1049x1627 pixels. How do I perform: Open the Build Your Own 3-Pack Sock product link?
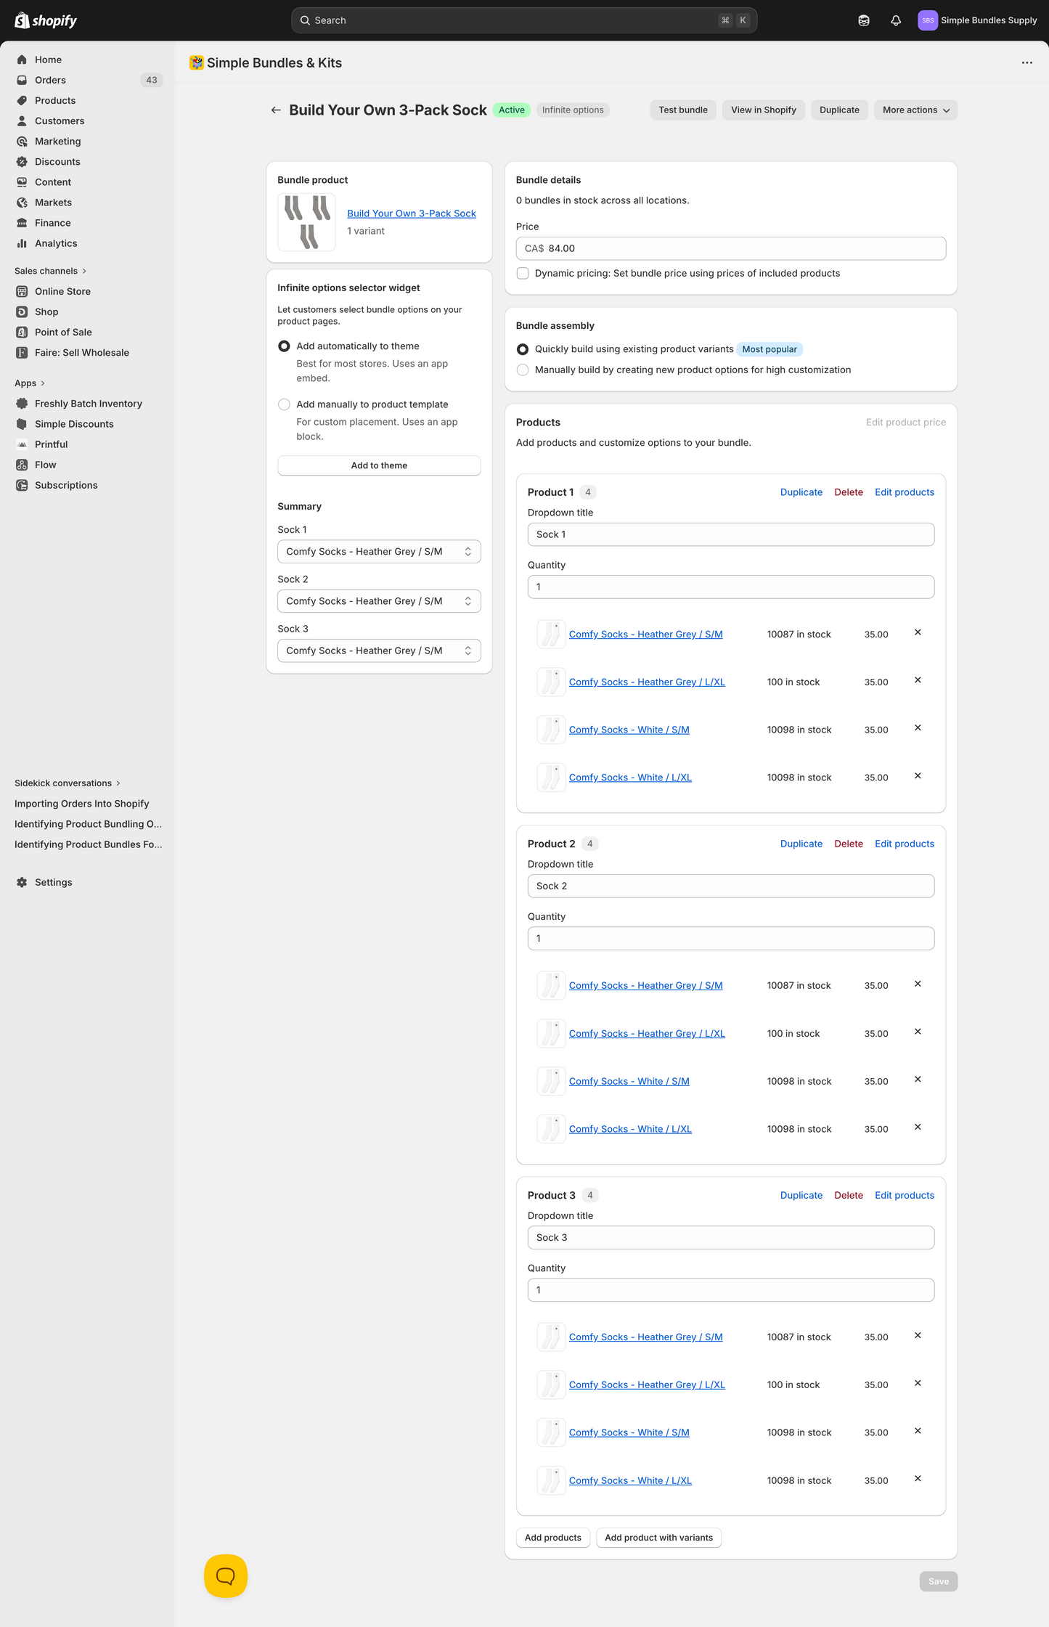(x=412, y=213)
